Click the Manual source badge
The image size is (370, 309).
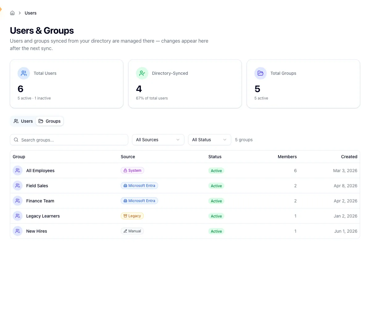[x=132, y=231]
